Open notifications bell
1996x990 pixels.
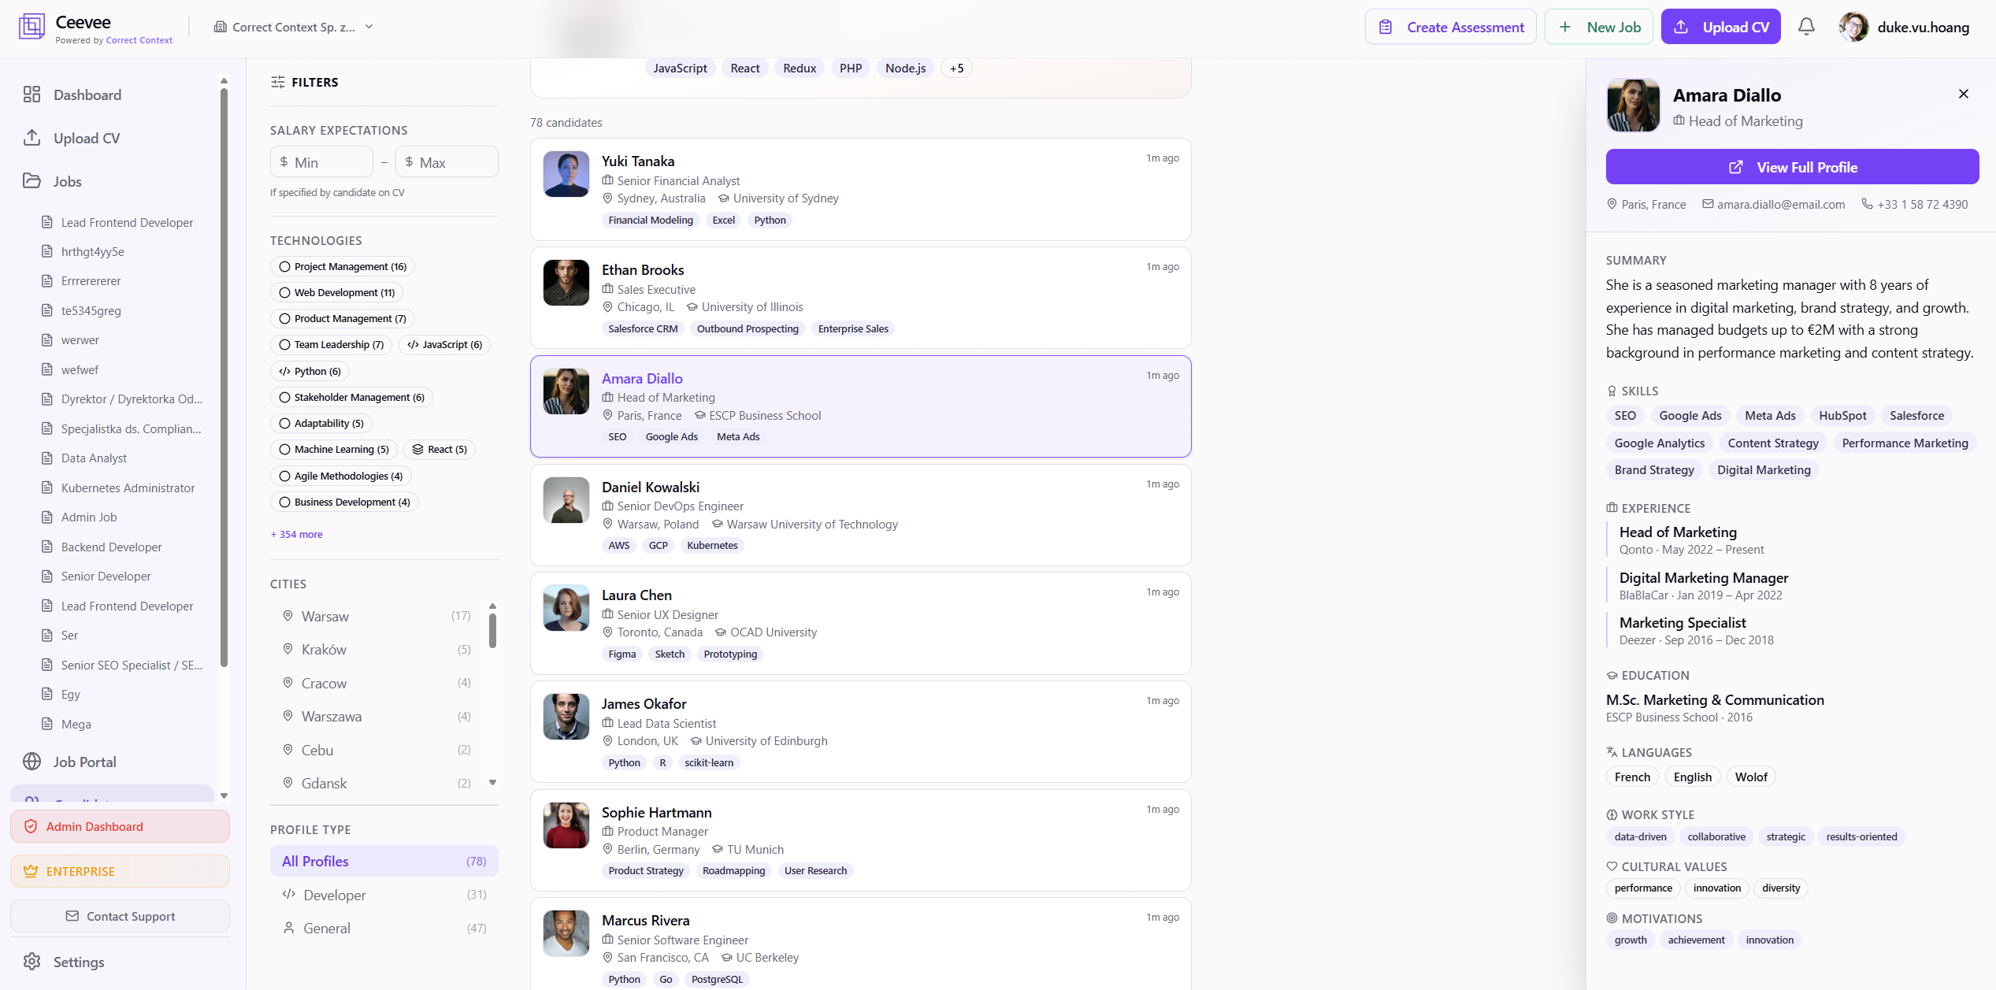(x=1806, y=27)
